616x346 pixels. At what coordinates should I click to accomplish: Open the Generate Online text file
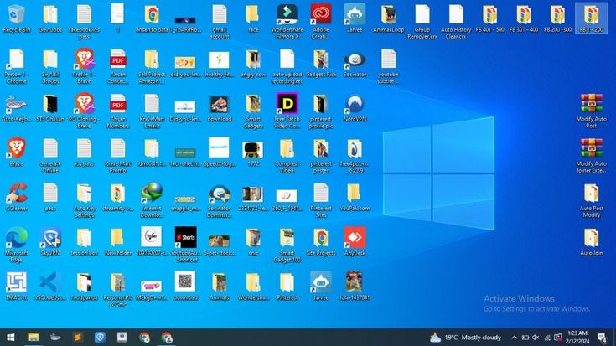[x=50, y=156]
